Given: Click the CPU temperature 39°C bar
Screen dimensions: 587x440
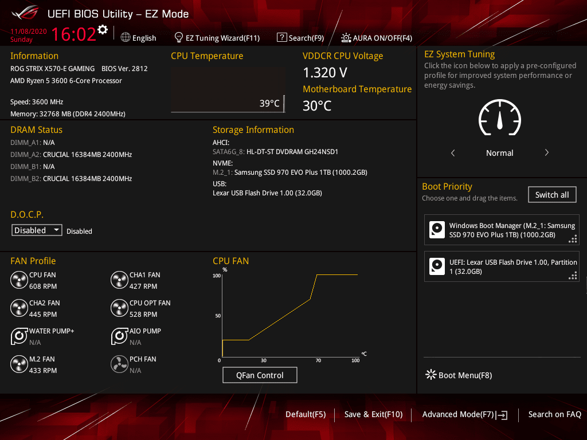Looking at the screenshot, I should 228,90.
